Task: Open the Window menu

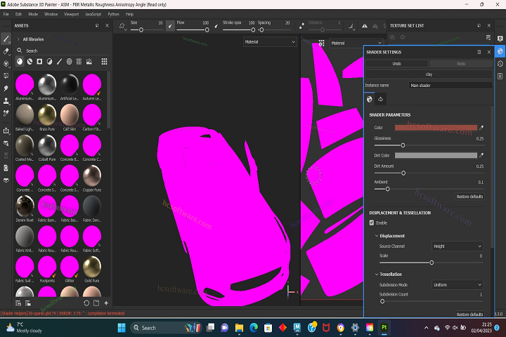Action: [x=51, y=14]
